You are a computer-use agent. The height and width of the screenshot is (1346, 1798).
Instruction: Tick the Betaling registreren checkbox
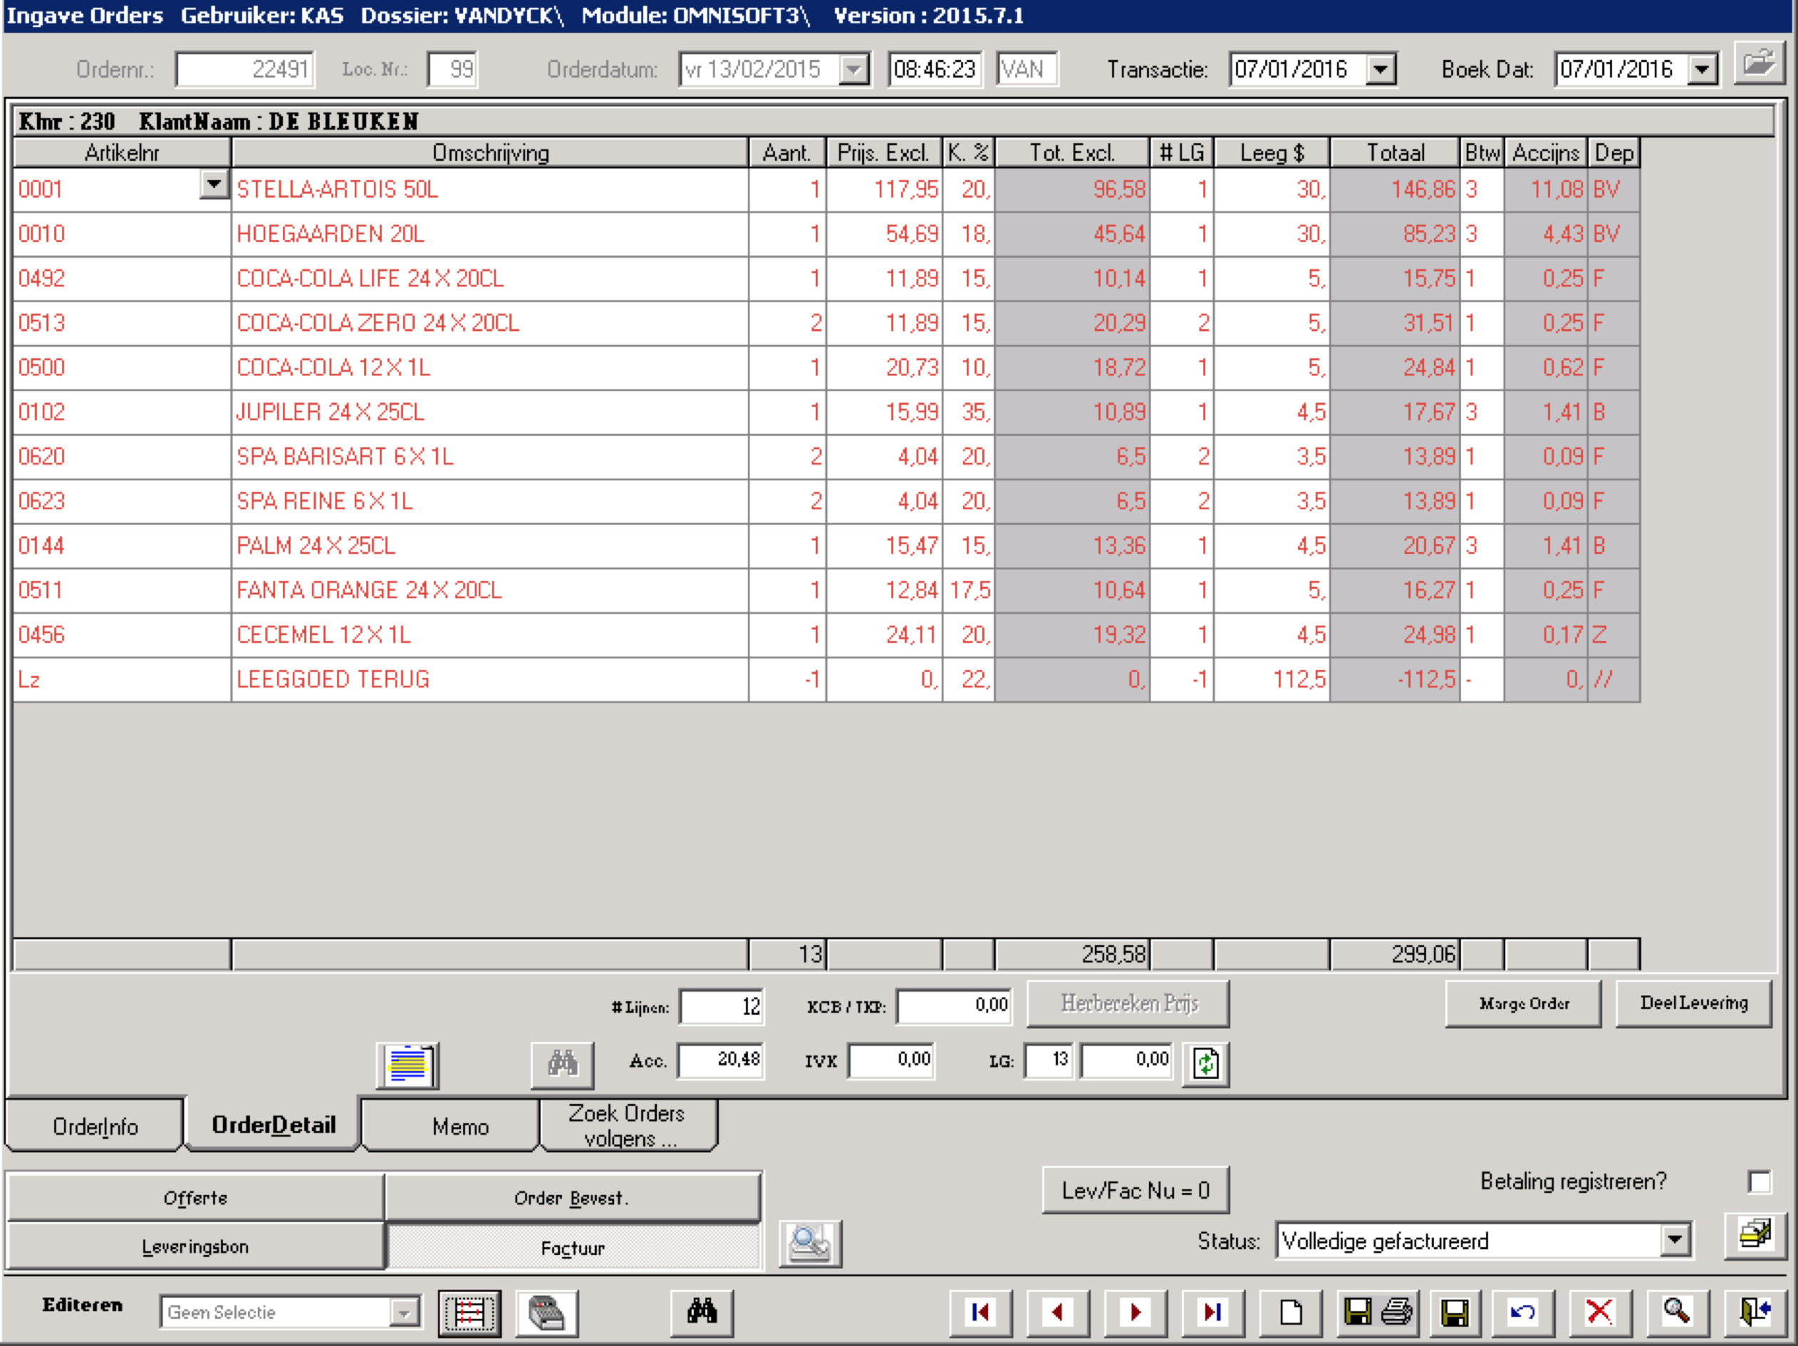[1759, 1181]
